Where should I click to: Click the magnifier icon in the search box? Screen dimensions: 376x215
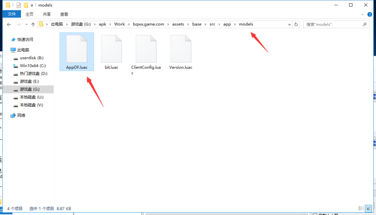click(x=365, y=25)
